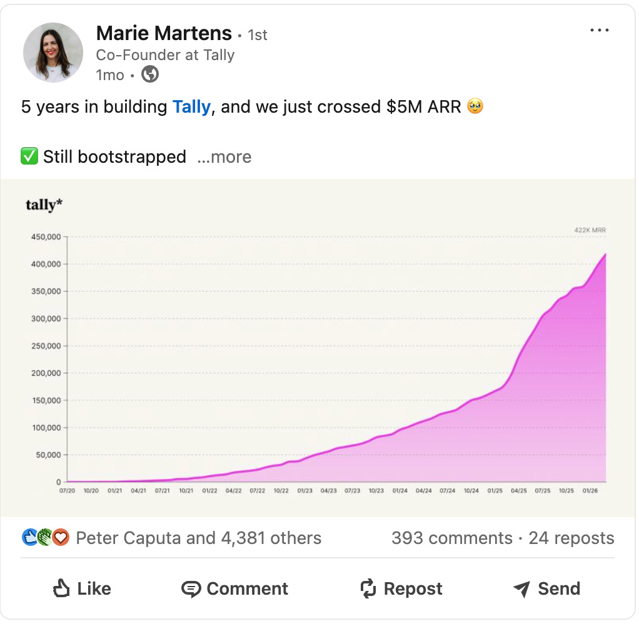639x626 pixels.
Task: Expand post text with ...more
Action: (x=224, y=157)
